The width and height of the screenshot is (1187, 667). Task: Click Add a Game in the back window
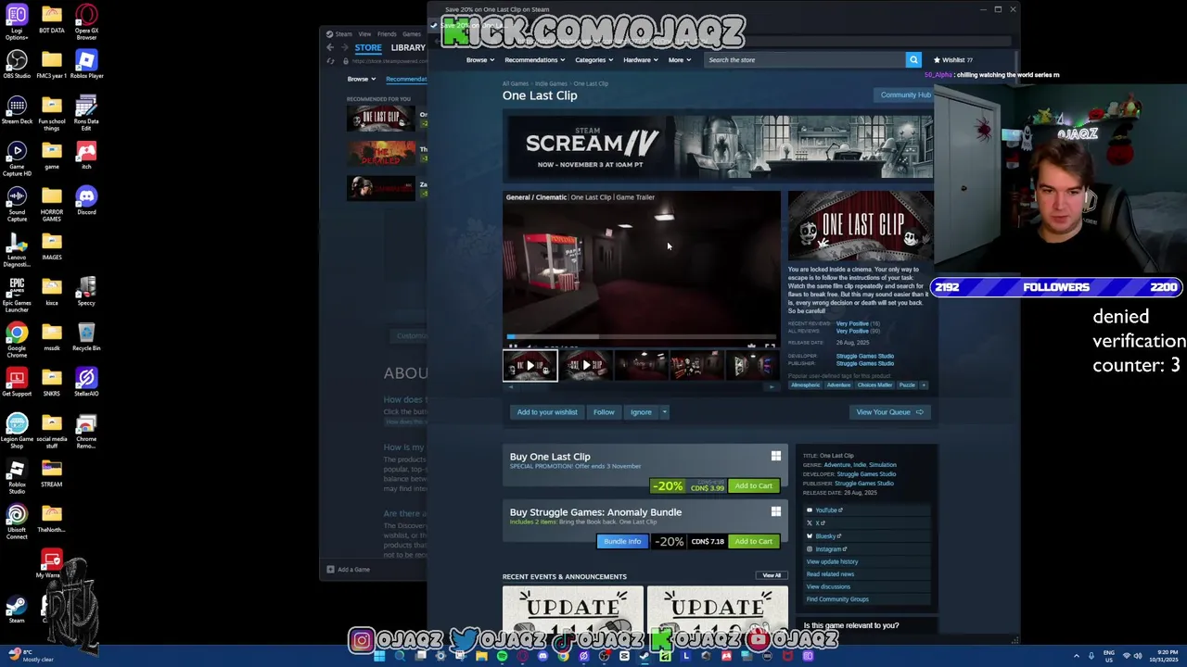tap(348, 570)
